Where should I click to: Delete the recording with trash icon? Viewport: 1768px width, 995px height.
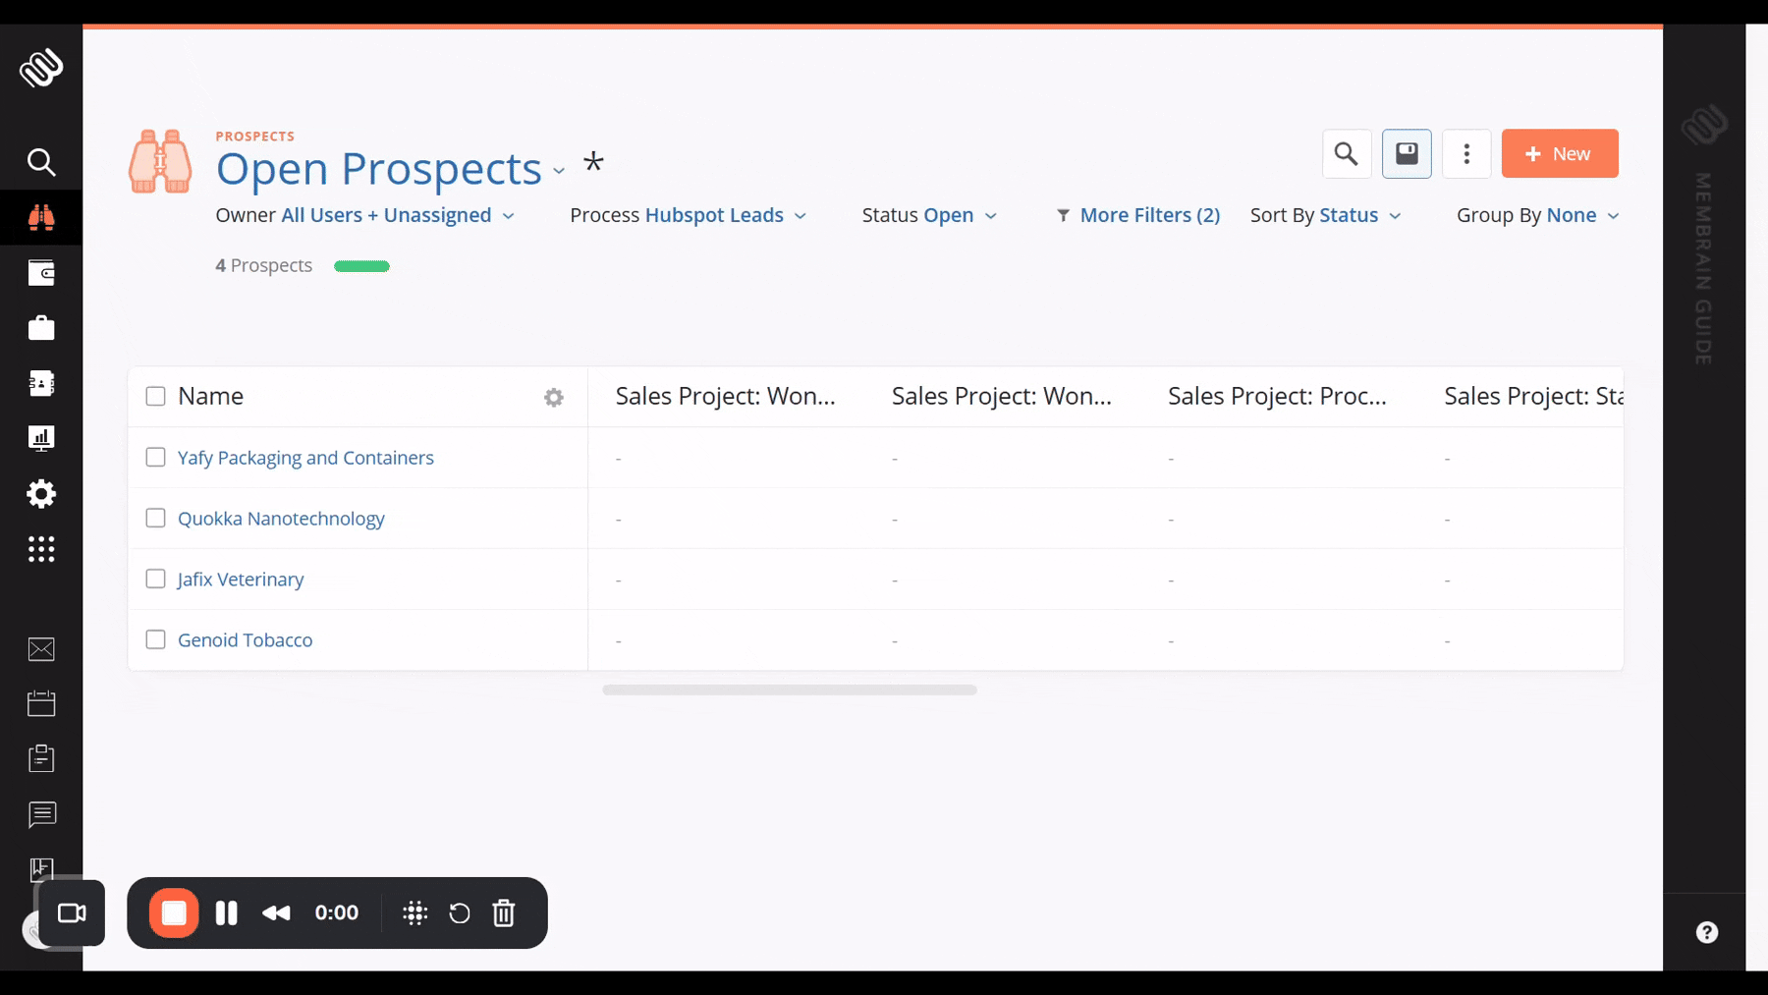[504, 913]
